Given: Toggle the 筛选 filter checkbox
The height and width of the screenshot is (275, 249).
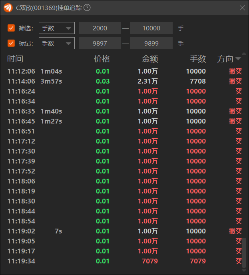Looking at the screenshot, I should click(x=11, y=28).
